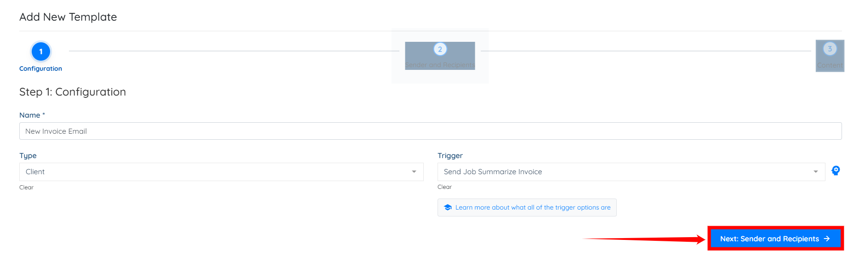
Task: Click the step 1 circle in stepper
Action: click(x=41, y=51)
